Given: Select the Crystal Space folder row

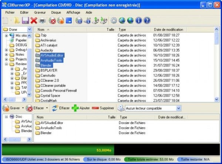Looking at the screenshot, I should point(48,96).
